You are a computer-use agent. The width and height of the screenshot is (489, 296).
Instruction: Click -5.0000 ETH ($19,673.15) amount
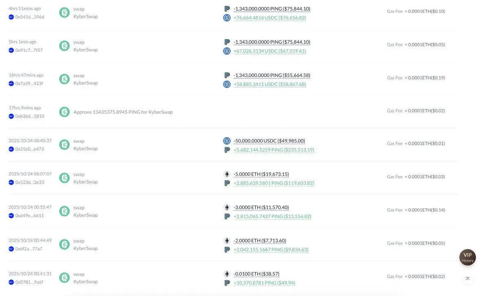pos(261,174)
